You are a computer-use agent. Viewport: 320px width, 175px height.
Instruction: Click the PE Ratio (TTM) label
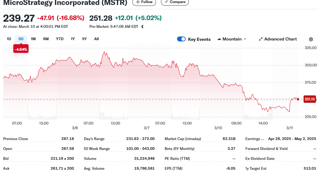[177, 159]
